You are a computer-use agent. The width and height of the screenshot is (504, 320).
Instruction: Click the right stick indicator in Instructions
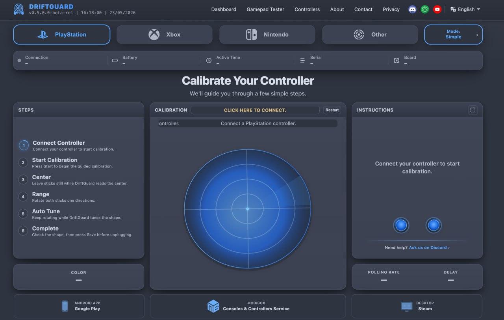(434, 225)
